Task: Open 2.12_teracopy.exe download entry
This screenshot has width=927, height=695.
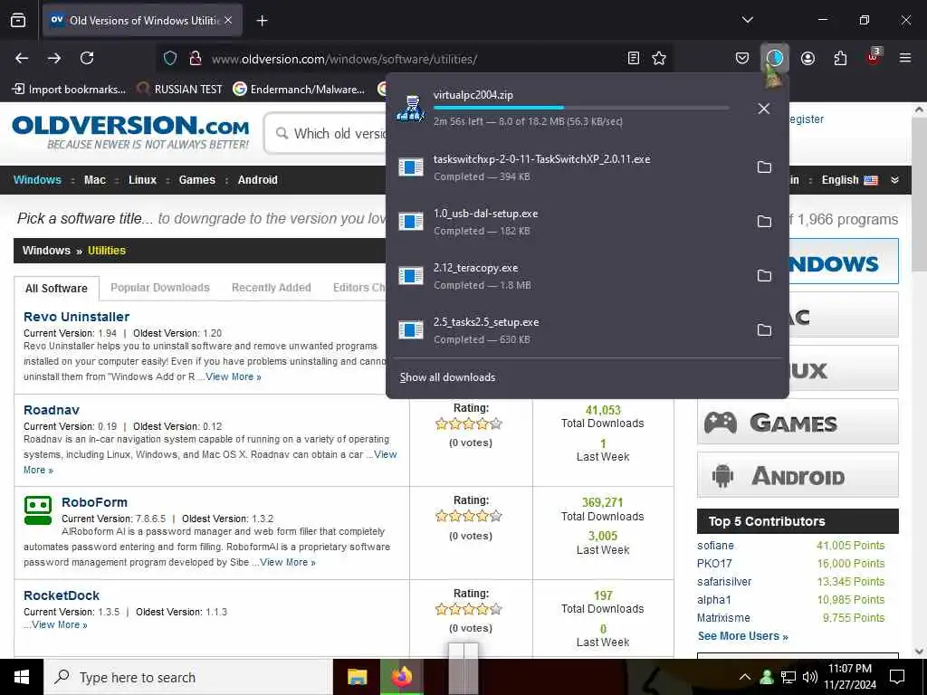Action: pos(568,276)
